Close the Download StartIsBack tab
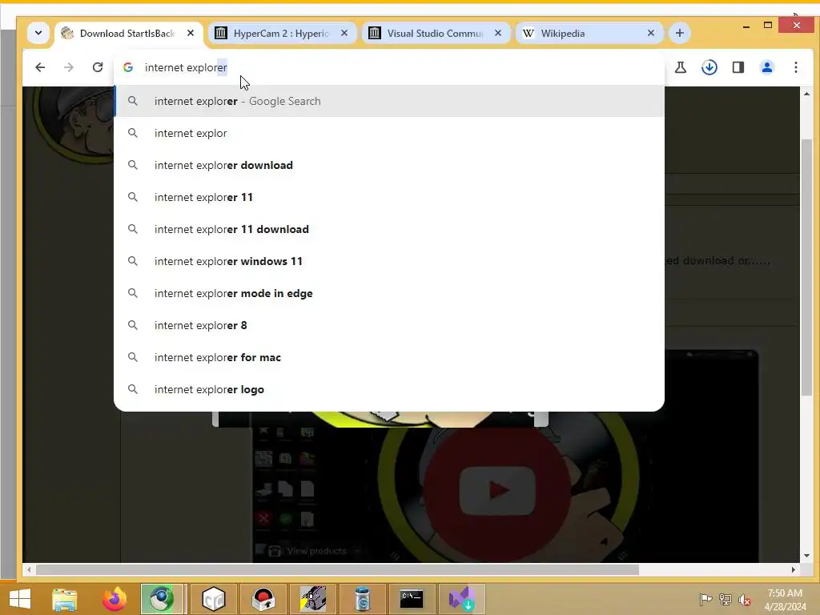Viewport: 820px width, 615px height. tap(191, 33)
